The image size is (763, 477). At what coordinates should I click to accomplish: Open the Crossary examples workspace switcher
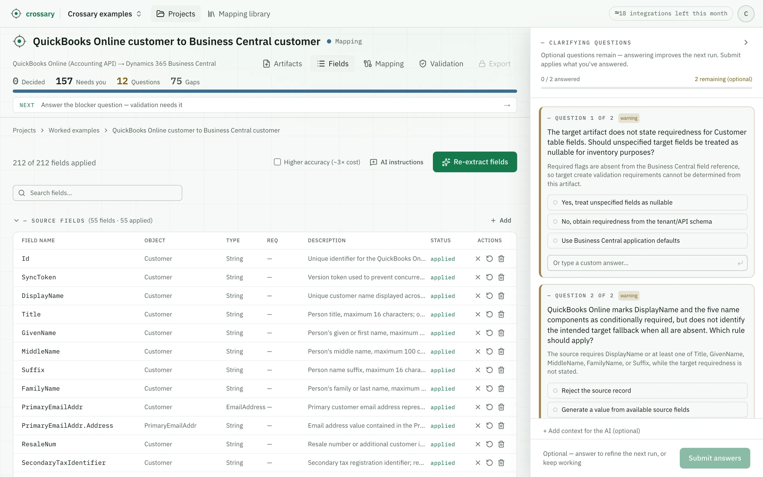point(105,14)
